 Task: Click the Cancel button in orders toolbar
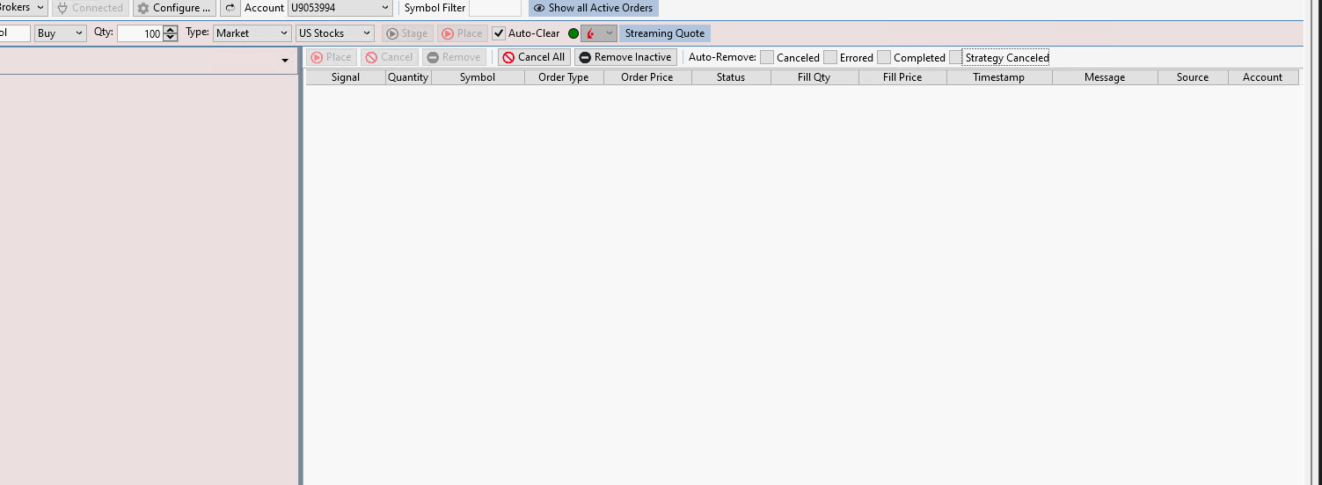[x=389, y=57]
